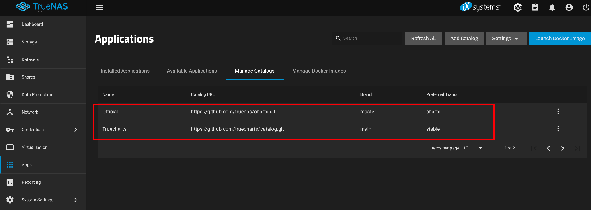Expand the System Settings submenu

click(x=76, y=200)
